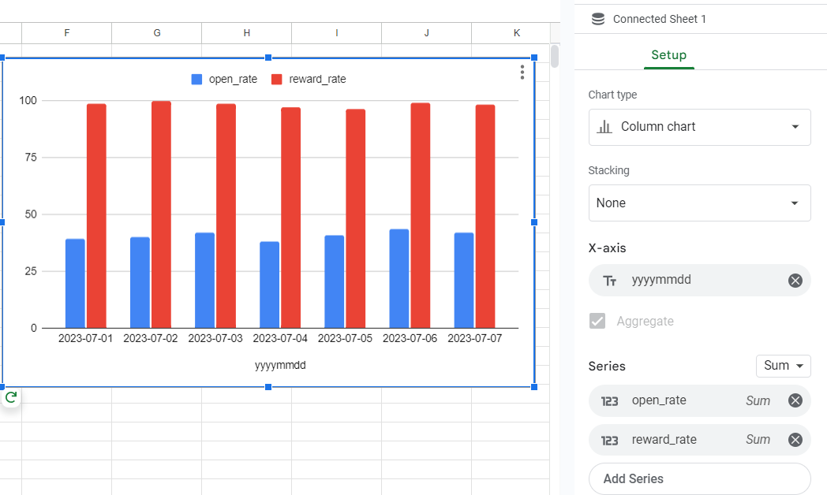Screen dimensions: 827x495
Task: Click the 2023-07-05 axis label
Action: point(345,338)
